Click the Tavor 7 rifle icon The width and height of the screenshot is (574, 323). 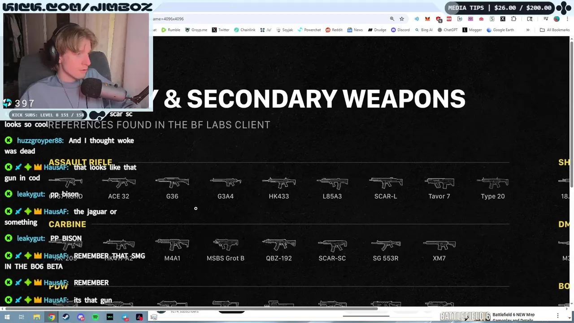coord(439,183)
